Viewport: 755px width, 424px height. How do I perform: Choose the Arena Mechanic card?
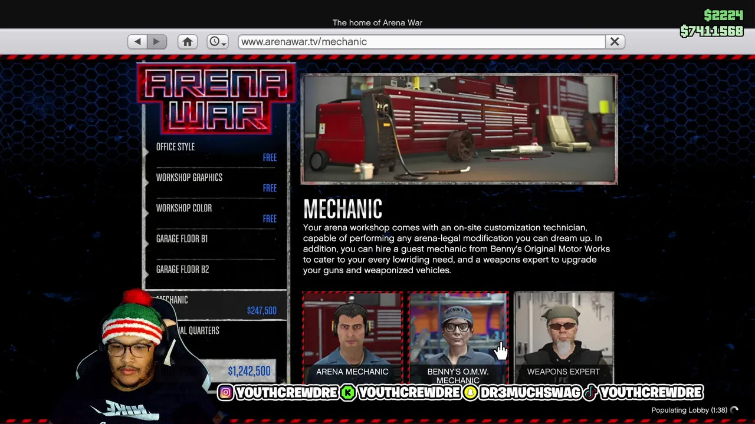point(352,338)
